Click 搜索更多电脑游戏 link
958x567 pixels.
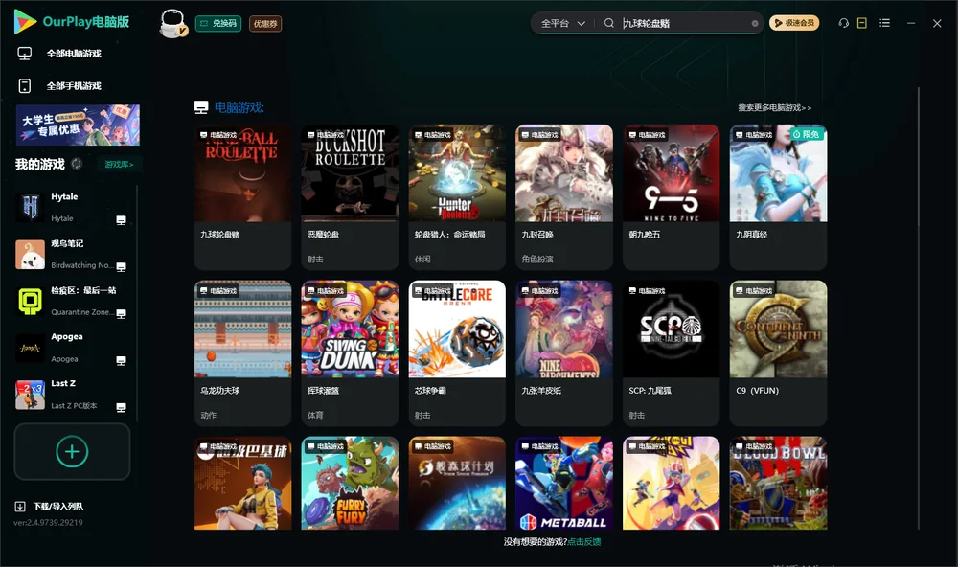775,108
